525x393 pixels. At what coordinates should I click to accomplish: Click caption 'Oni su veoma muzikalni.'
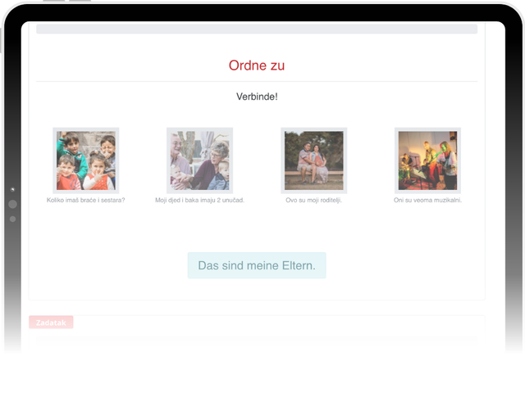pos(427,200)
